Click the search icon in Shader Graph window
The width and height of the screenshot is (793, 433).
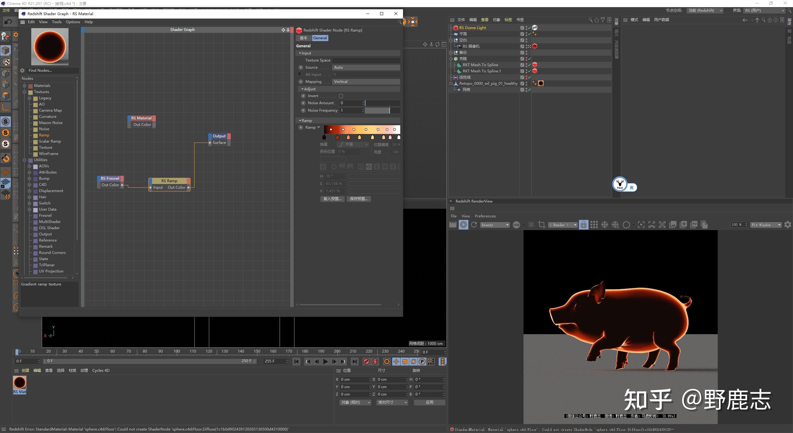(400, 22)
